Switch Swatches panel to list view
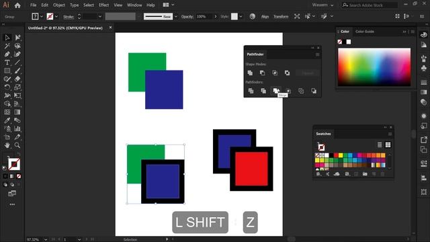Viewport: 430px width, 242px height. point(380,145)
